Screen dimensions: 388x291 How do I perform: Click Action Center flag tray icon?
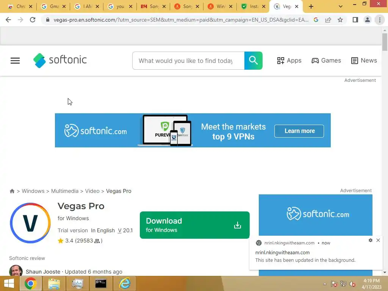[x=334, y=284]
